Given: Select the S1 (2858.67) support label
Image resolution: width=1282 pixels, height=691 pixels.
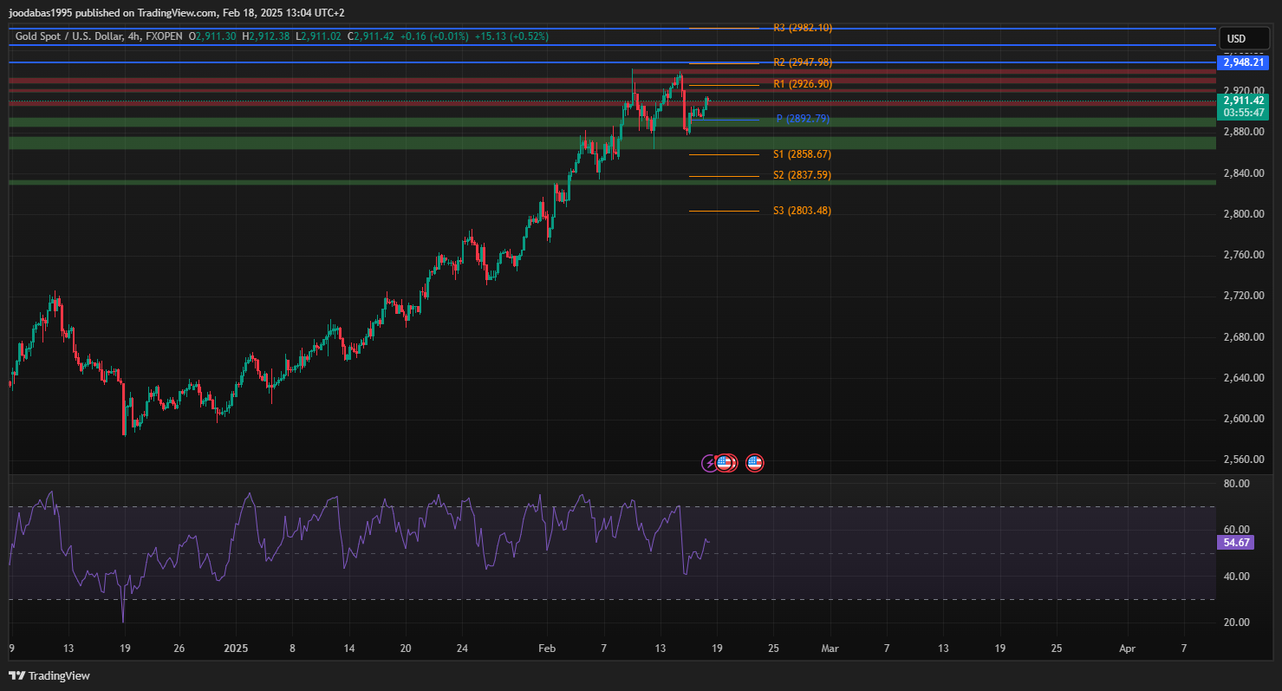Looking at the screenshot, I should [802, 154].
